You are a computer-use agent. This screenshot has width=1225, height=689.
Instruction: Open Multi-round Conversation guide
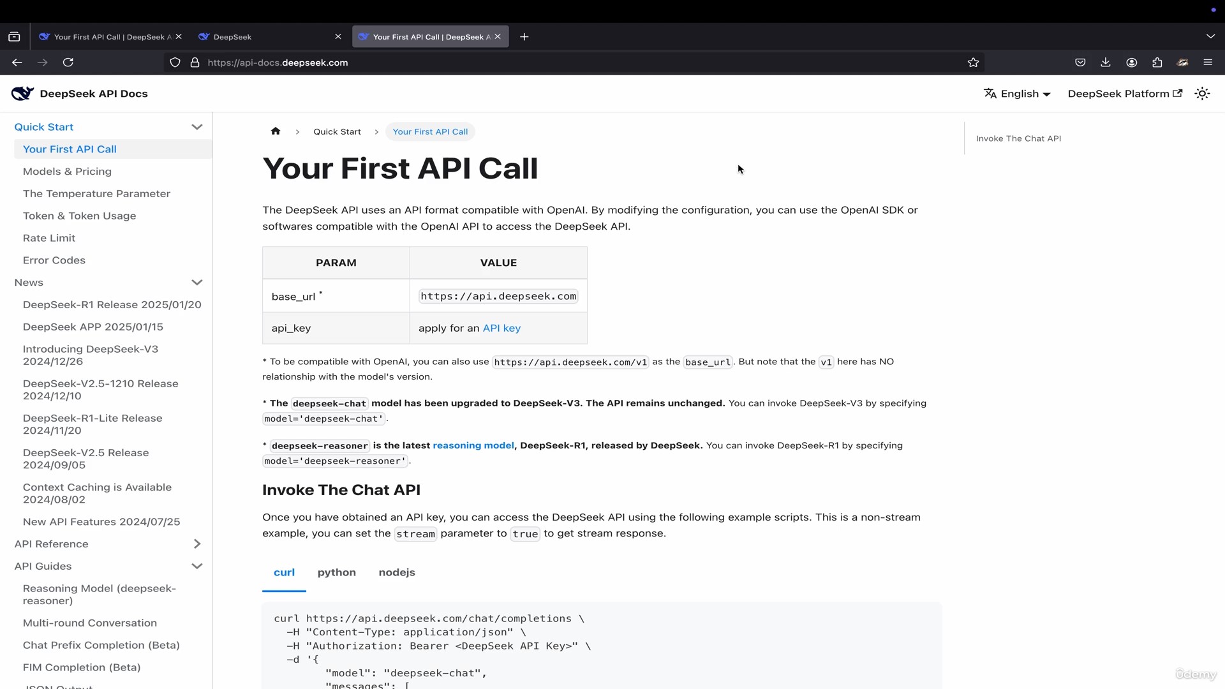(90, 623)
